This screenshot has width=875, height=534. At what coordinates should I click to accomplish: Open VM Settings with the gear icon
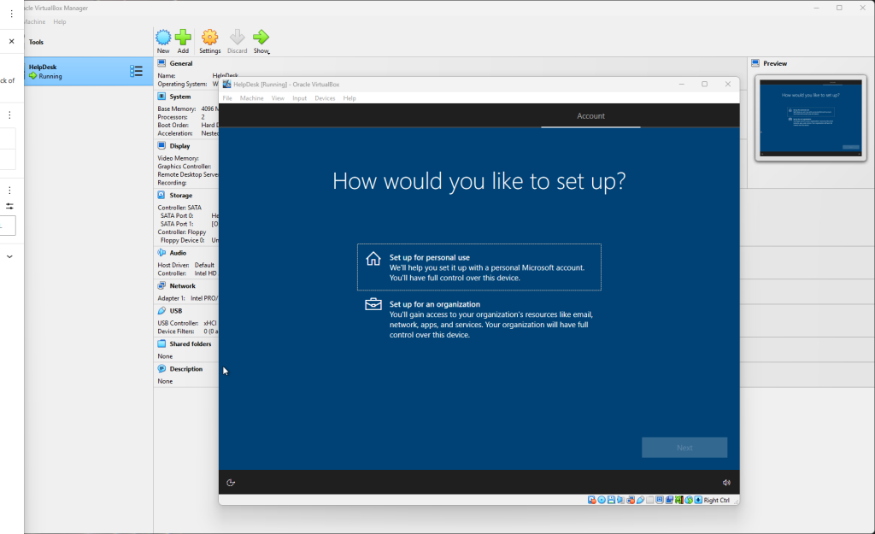pos(209,38)
